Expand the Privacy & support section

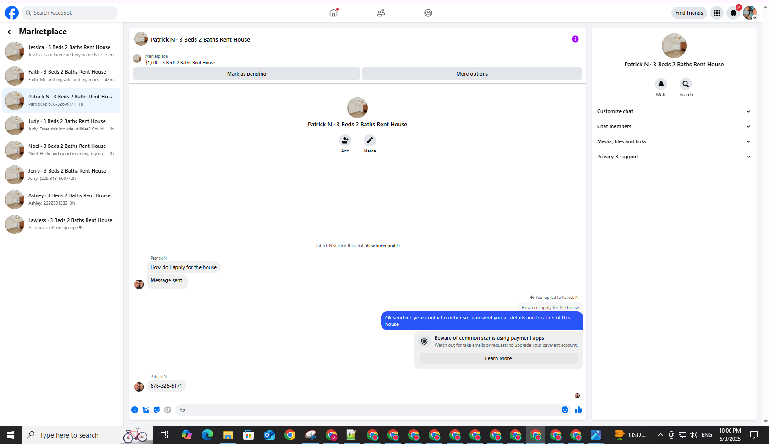(x=674, y=157)
